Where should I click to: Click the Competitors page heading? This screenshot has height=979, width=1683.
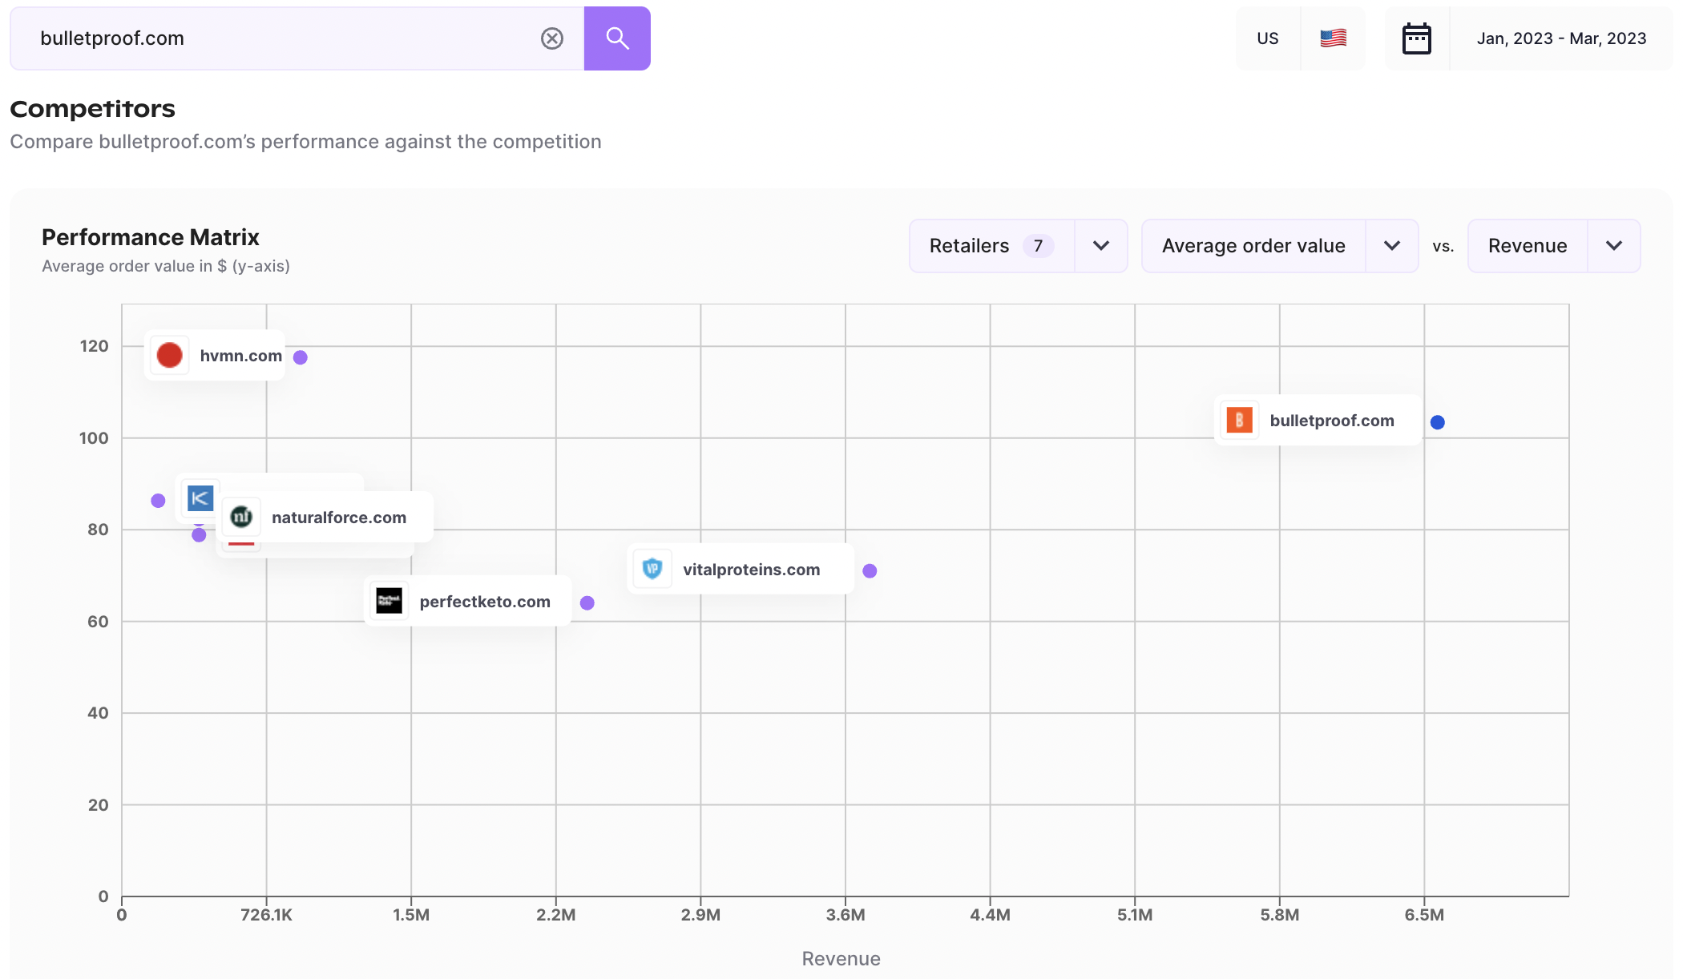[93, 109]
